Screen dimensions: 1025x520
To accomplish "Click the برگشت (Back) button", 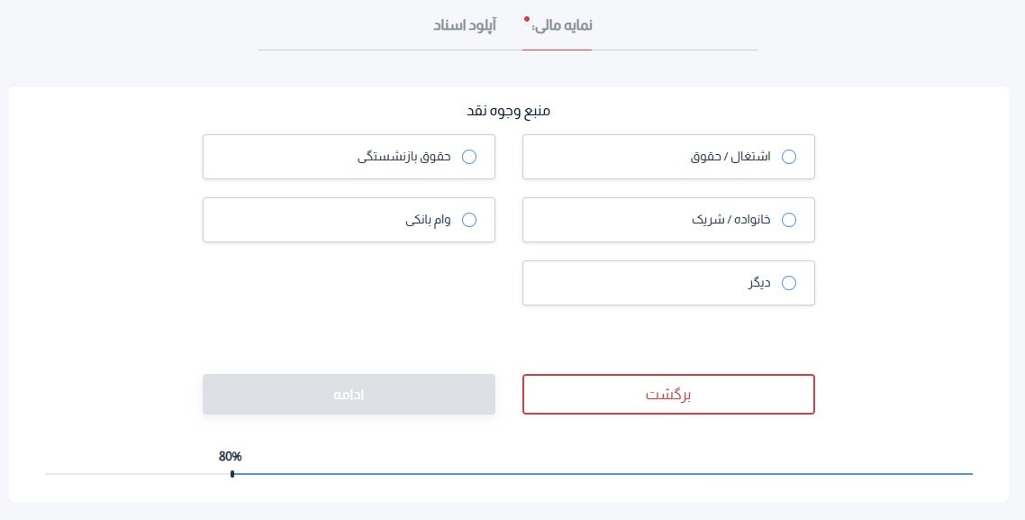I will pos(668,394).
